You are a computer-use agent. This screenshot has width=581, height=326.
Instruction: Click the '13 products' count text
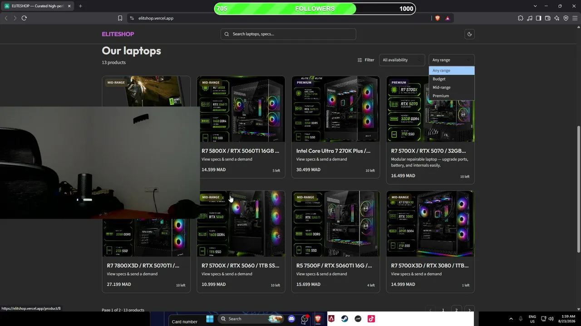(114, 62)
